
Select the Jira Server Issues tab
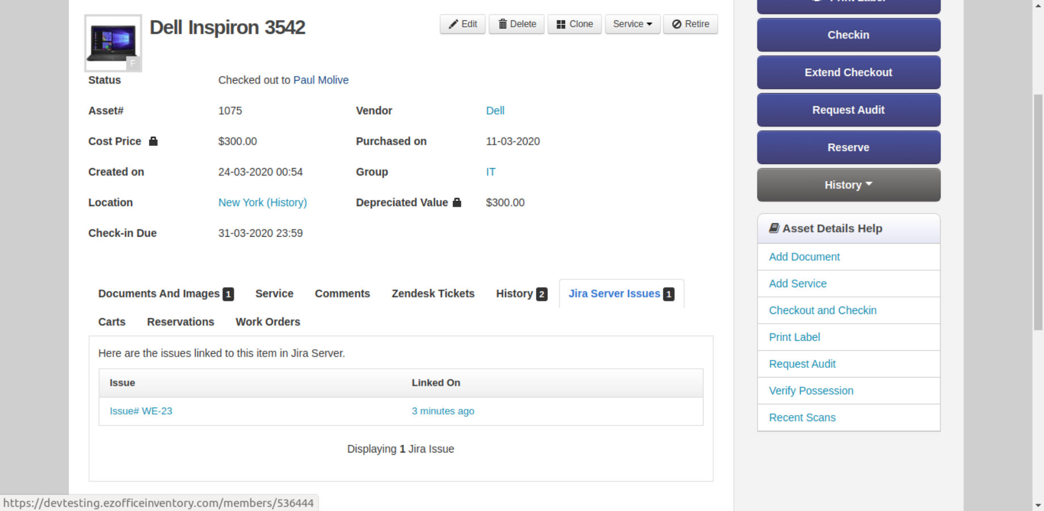(621, 294)
